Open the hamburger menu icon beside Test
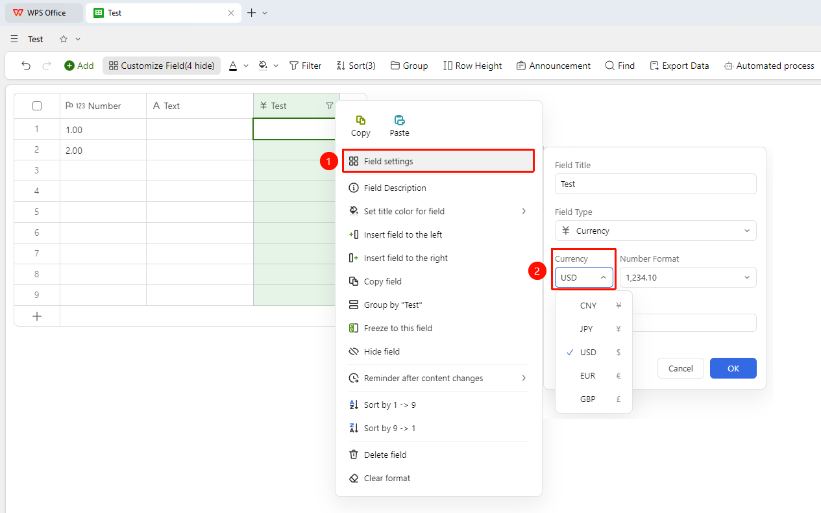This screenshot has height=513, width=821. point(14,39)
